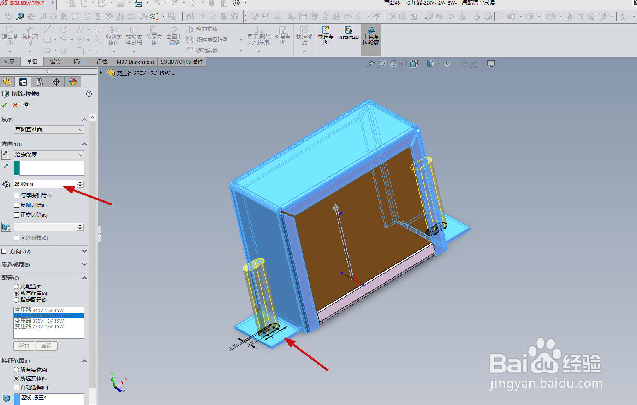Click the Print icon in title bar

[139, 3]
